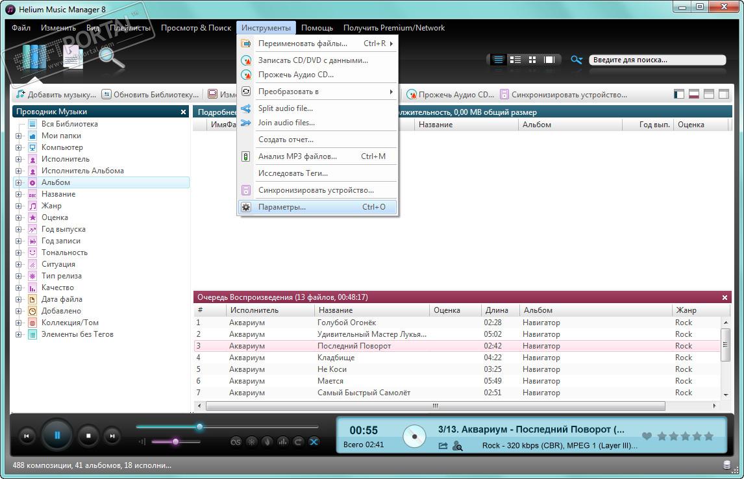Image resolution: width=744 pixels, height=479 pixels.
Task: Open the playlist document icon in header
Action: pyautogui.click(x=73, y=56)
